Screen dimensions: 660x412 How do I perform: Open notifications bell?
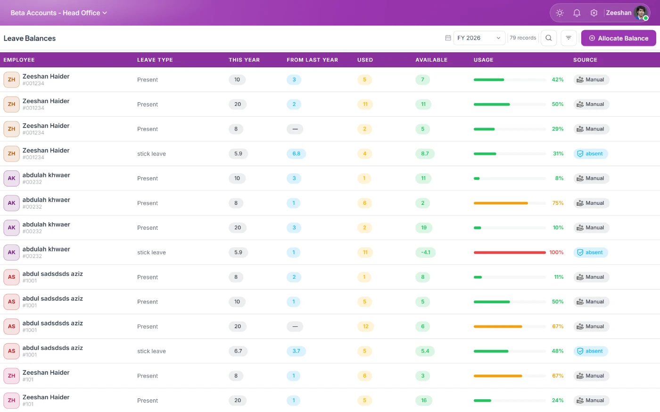[x=577, y=13]
